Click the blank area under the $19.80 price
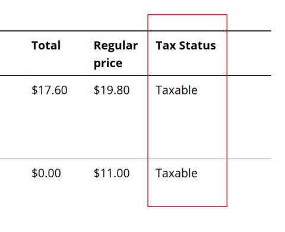Screen dimensions: 285x232 tap(119, 127)
